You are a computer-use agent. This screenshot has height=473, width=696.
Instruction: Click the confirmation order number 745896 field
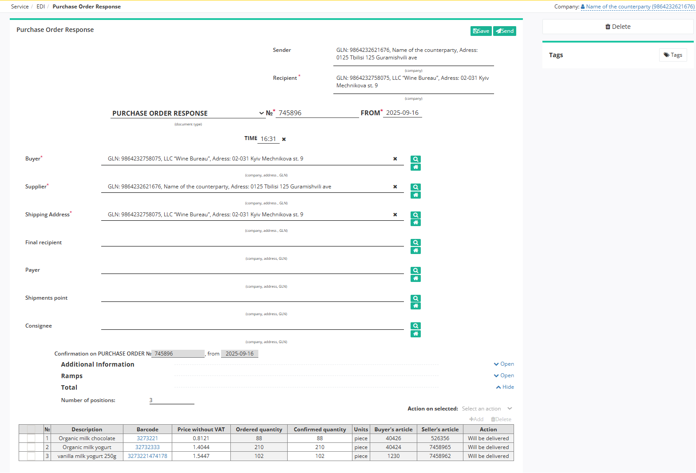pos(178,354)
